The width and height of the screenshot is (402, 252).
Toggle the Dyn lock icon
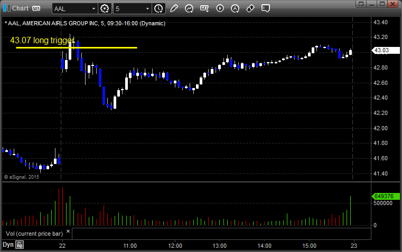point(20,245)
